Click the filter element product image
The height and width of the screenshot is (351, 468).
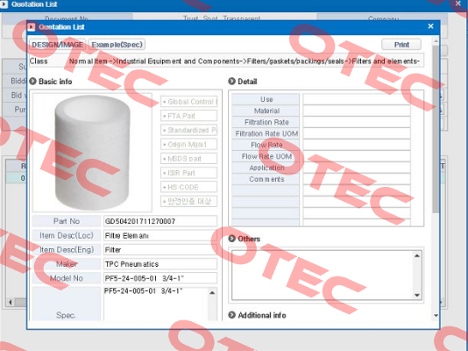tap(93, 153)
